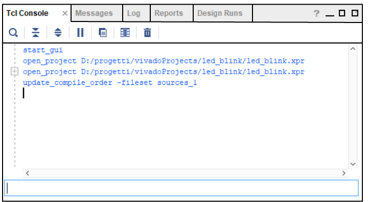Click the vertical scrollbar down arrow
This screenshot has width=368, height=202.
pyautogui.click(x=353, y=164)
